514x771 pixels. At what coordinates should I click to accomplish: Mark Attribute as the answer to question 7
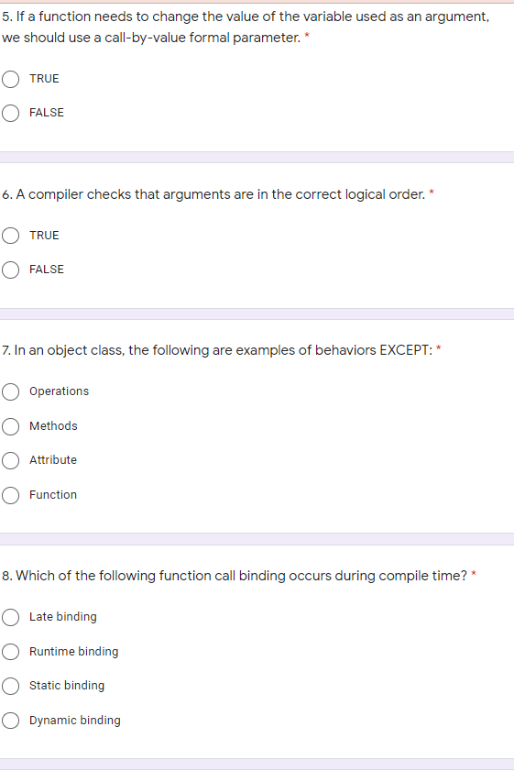coord(10,461)
